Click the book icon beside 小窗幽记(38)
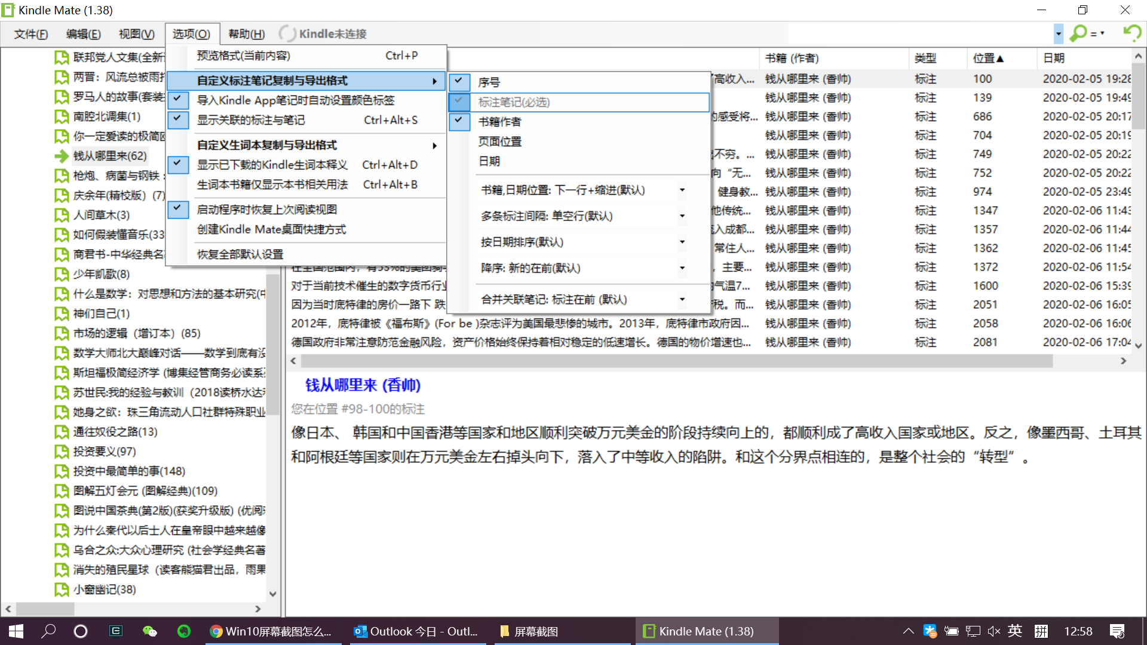 [x=62, y=590]
